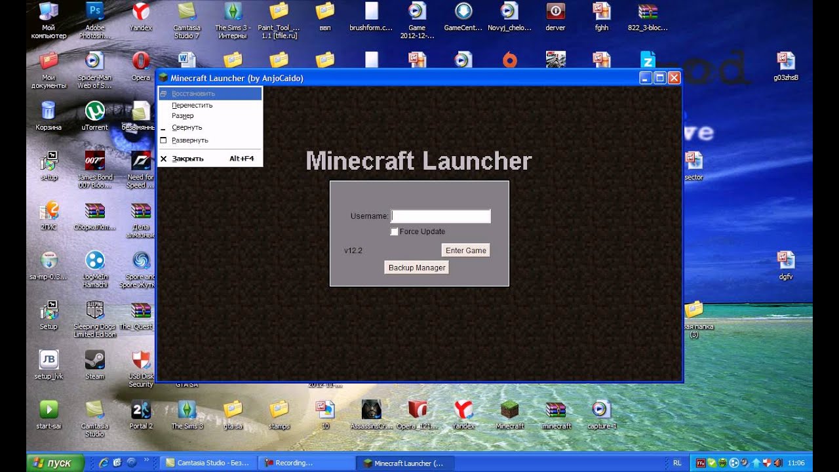Select AssassinsCr... desktop icon
Image resolution: width=839 pixels, height=472 pixels.
coord(371,415)
